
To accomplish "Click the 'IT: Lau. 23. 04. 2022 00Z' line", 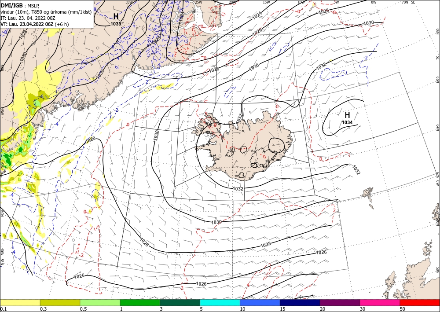I will coord(28,18).
